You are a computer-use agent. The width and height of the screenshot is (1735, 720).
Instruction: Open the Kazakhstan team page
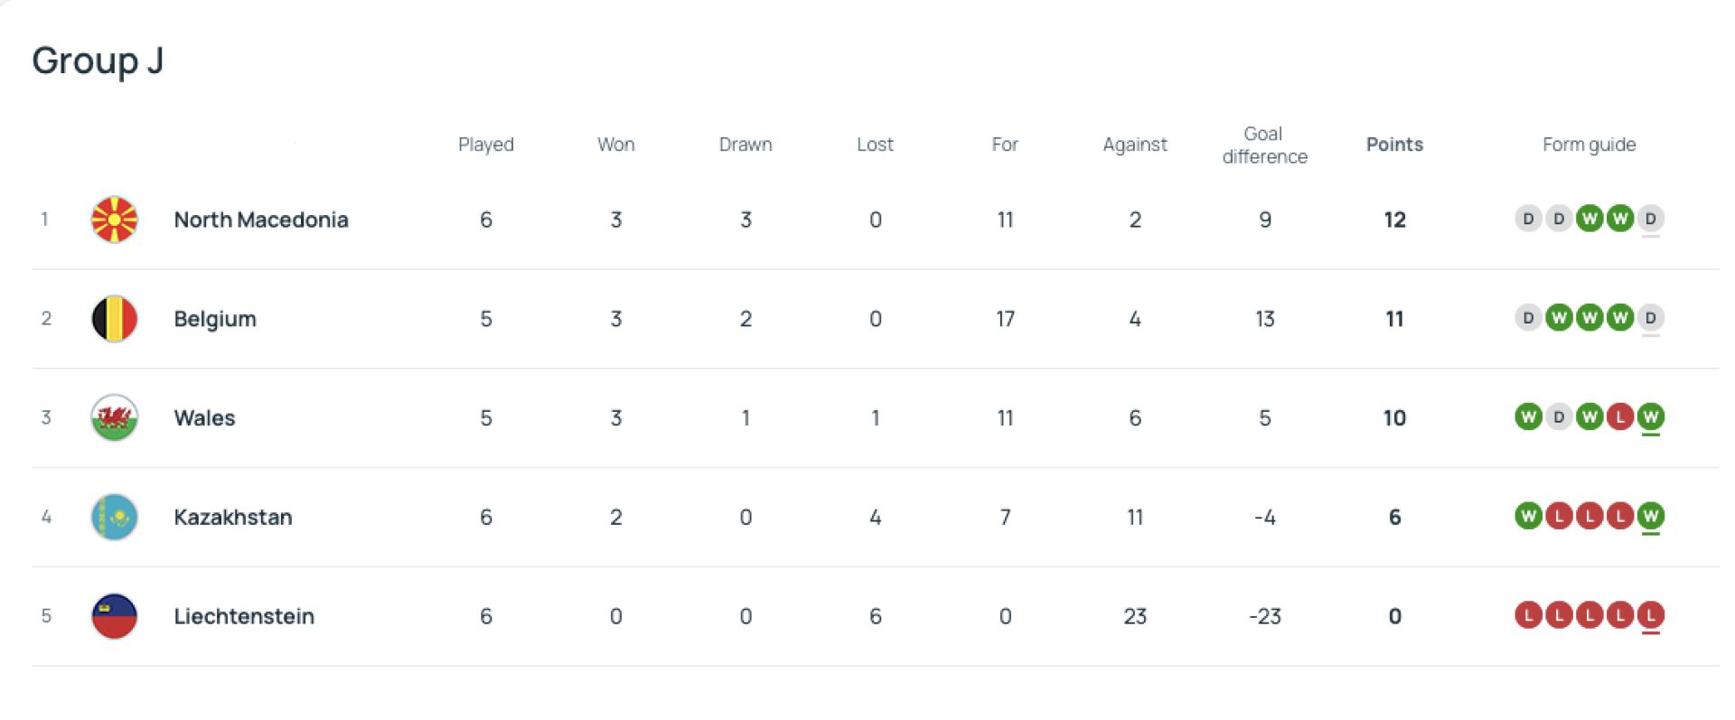click(x=233, y=518)
